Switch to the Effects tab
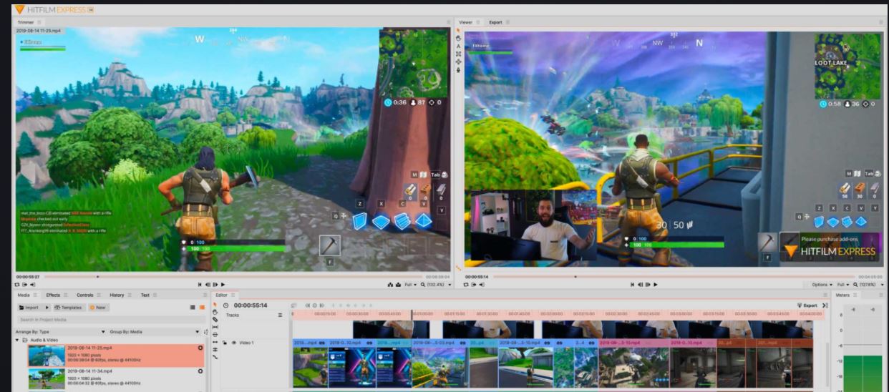 (x=54, y=295)
